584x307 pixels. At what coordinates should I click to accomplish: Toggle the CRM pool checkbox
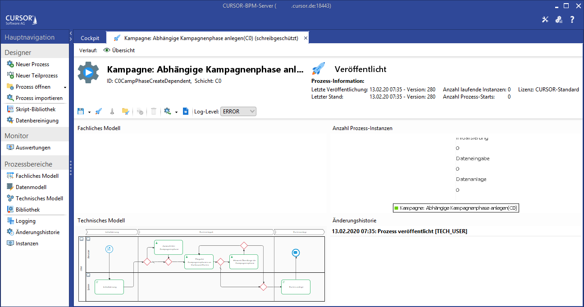(x=81, y=239)
